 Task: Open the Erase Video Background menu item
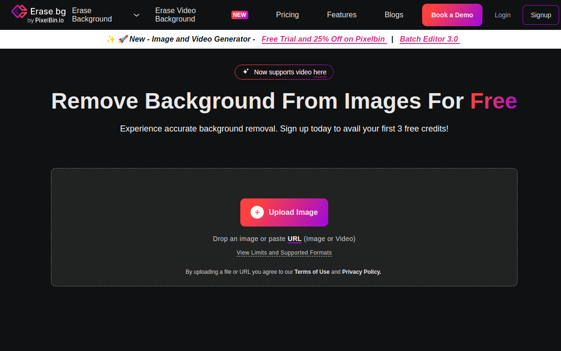175,15
